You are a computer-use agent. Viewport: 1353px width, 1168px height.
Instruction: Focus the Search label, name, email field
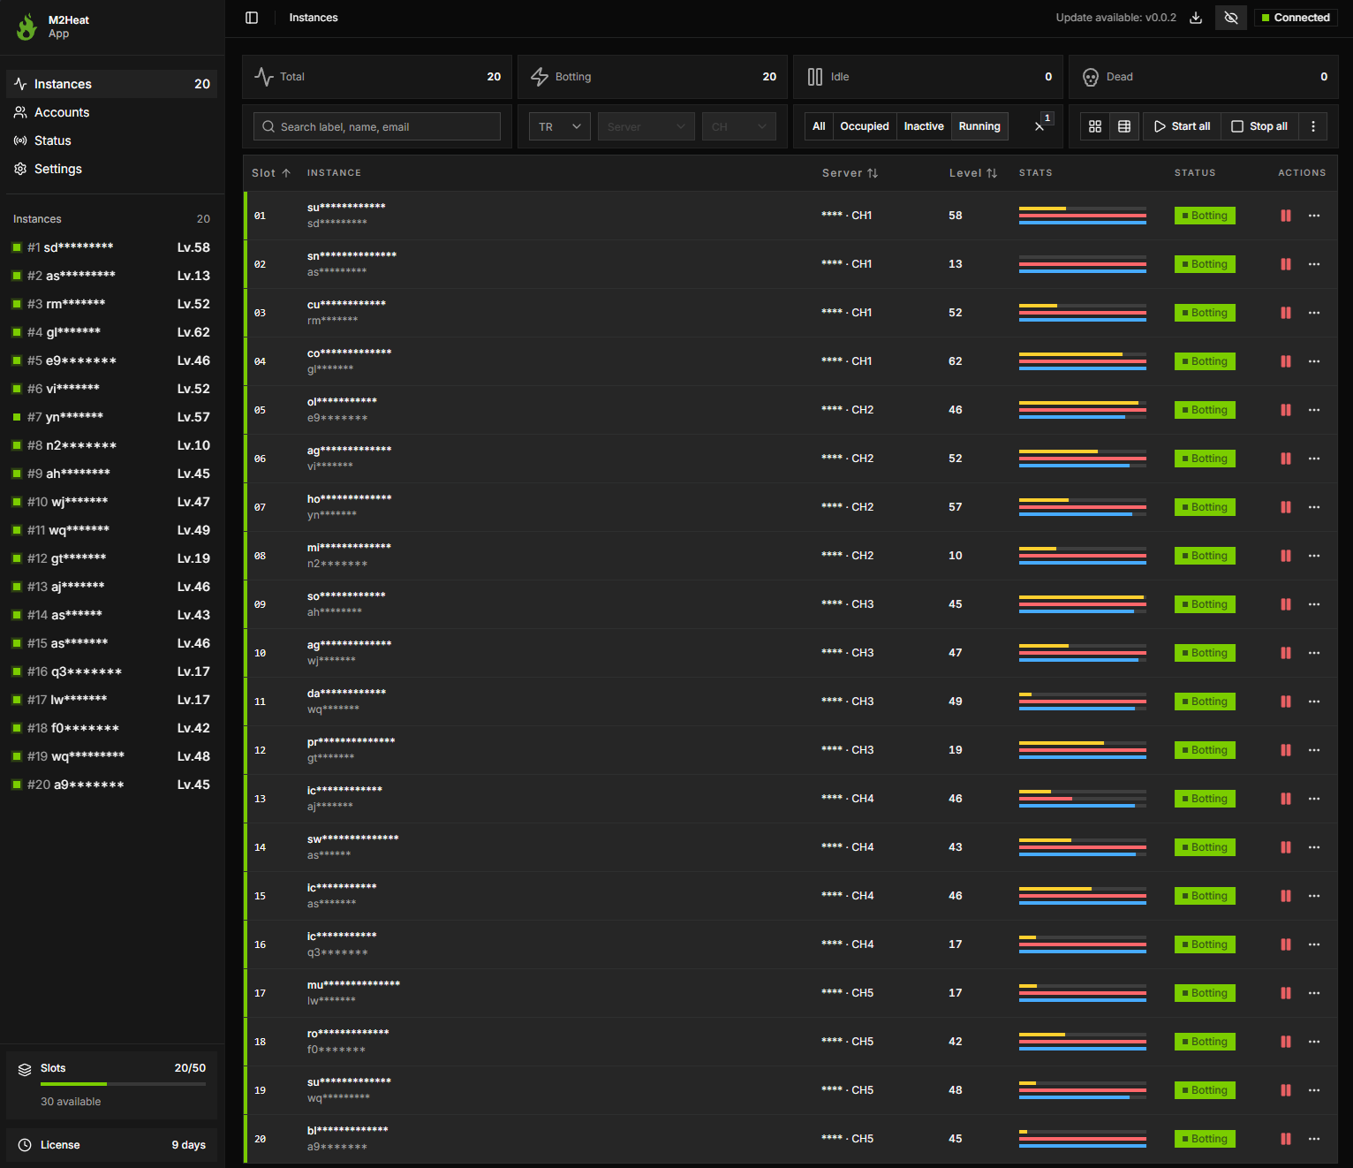coord(377,126)
